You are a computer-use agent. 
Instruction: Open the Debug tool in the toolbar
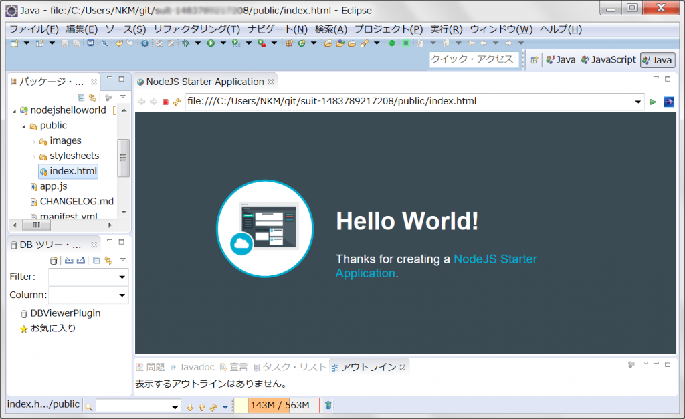(186, 44)
